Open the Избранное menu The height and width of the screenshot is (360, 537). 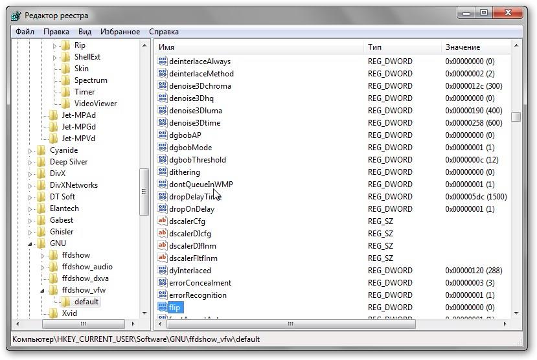[x=120, y=32]
